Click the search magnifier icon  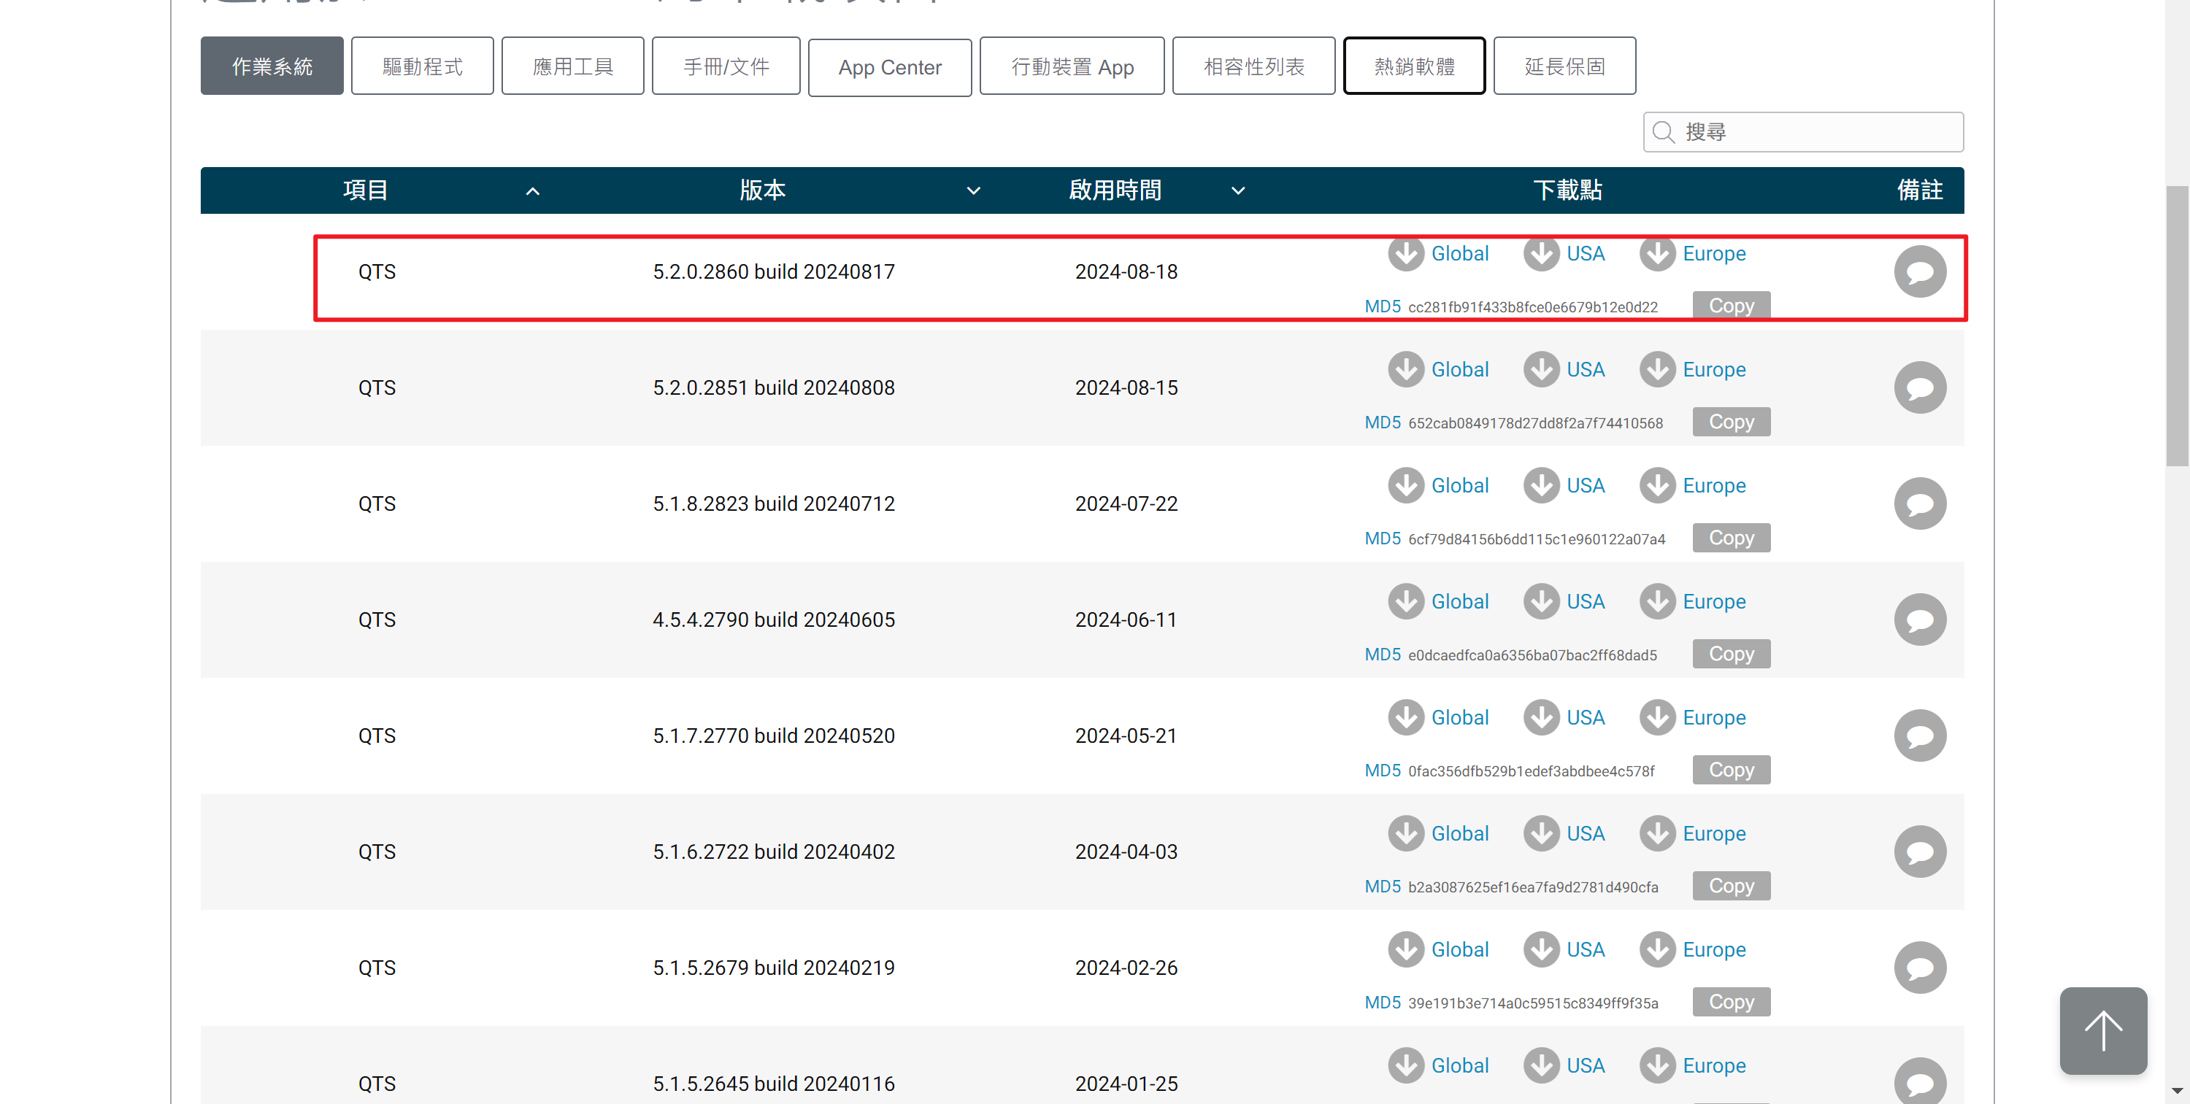click(x=1663, y=132)
